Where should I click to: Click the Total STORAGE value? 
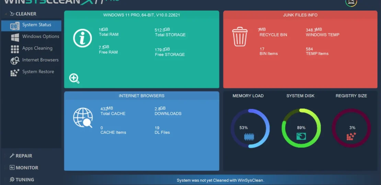(x=162, y=30)
